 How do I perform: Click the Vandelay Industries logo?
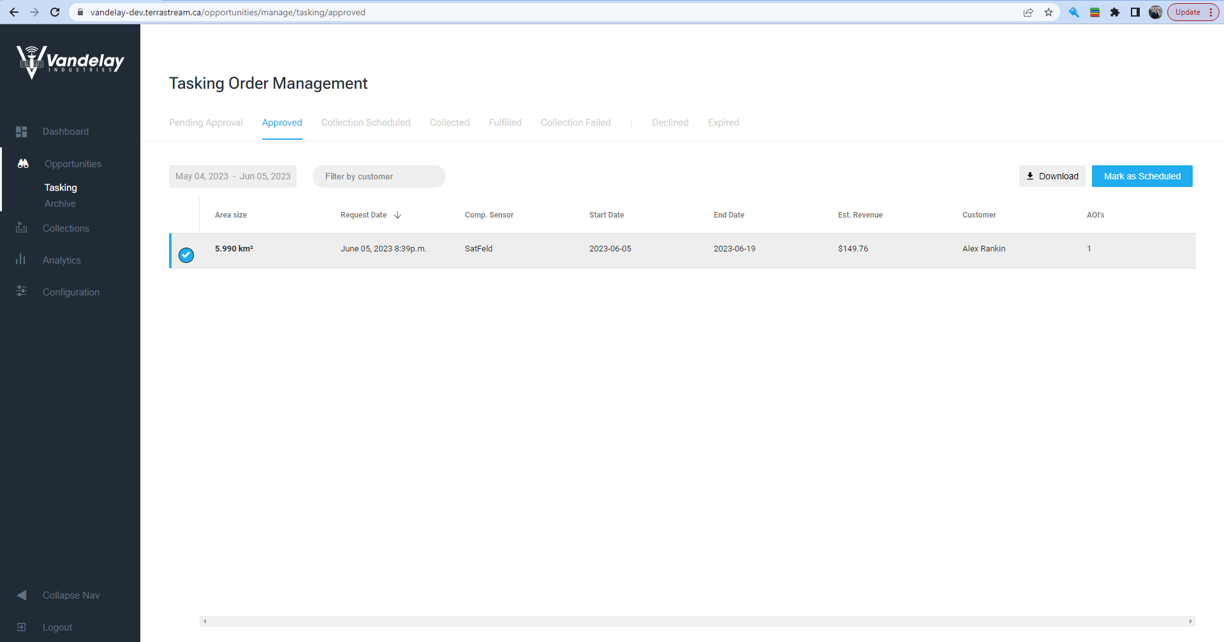tap(70, 62)
